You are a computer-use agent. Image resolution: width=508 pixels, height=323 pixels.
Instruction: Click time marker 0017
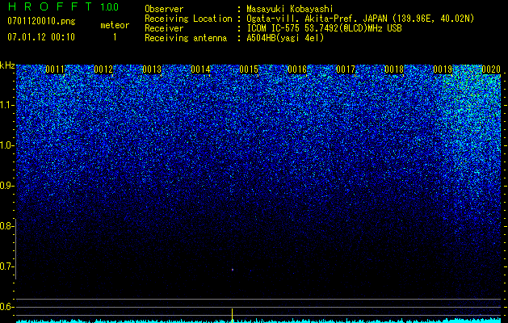346,69
